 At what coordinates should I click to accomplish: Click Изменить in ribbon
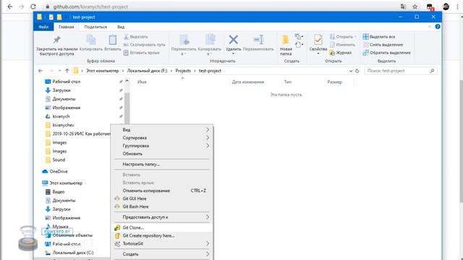[x=342, y=45]
